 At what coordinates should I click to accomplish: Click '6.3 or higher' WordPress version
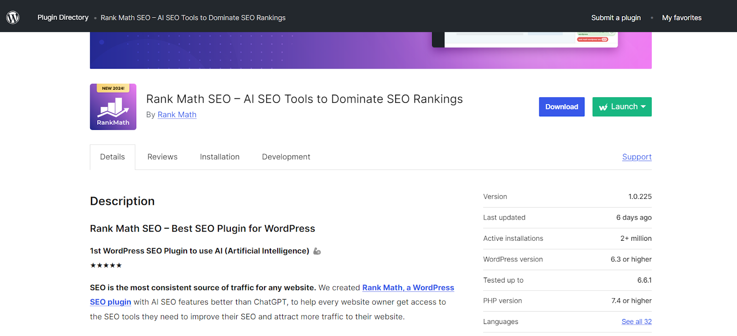(x=631, y=259)
